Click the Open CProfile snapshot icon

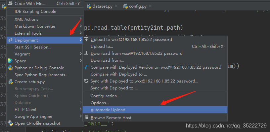click(x=11, y=123)
